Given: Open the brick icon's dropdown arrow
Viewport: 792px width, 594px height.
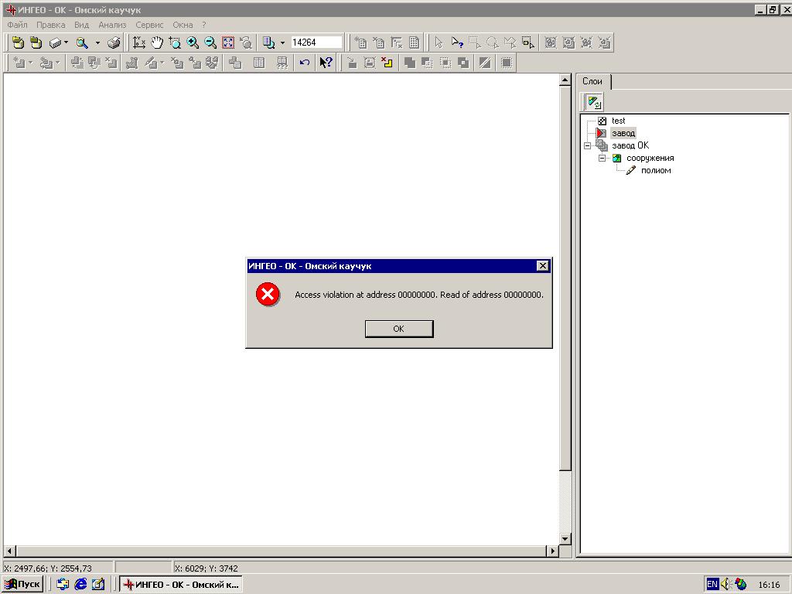Looking at the screenshot, I should click(x=66, y=43).
